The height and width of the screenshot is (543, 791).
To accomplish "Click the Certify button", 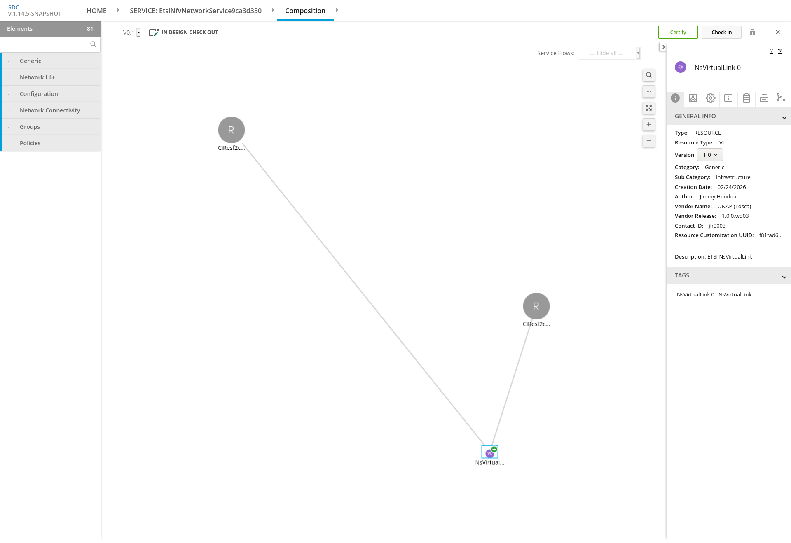I will [x=678, y=32].
